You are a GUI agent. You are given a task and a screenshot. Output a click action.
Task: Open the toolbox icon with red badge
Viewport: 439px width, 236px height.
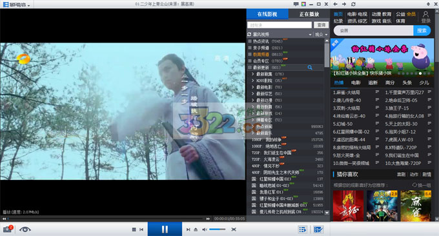[8, 229]
